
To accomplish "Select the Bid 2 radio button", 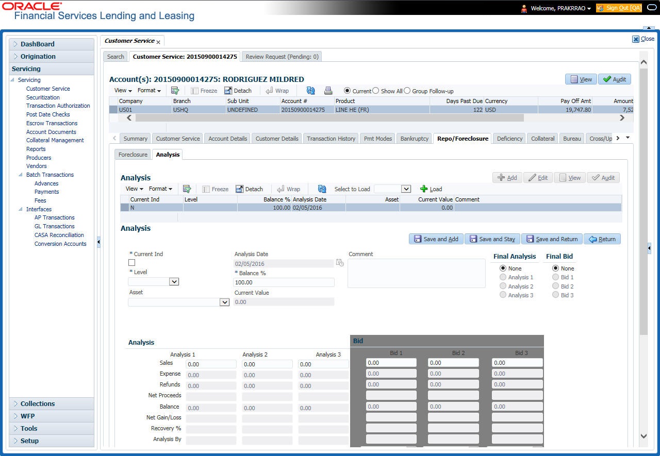I will pyautogui.click(x=555, y=286).
